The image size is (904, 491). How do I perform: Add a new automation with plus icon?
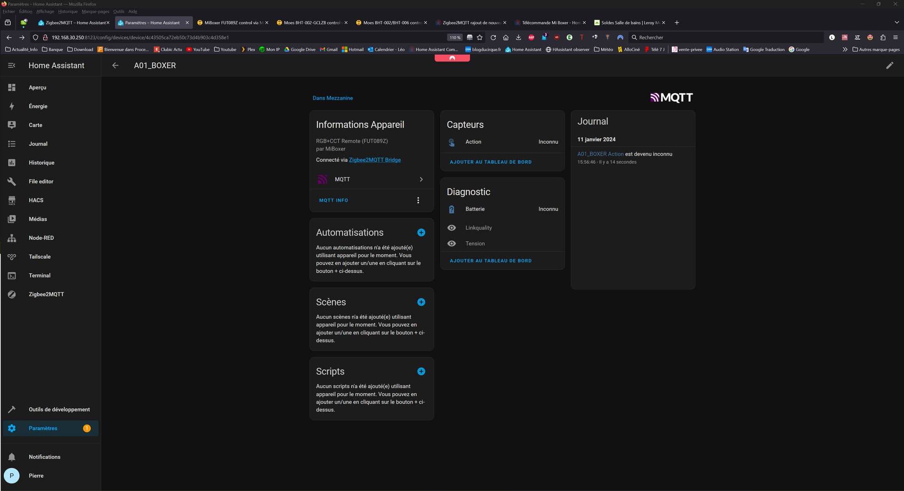(421, 232)
